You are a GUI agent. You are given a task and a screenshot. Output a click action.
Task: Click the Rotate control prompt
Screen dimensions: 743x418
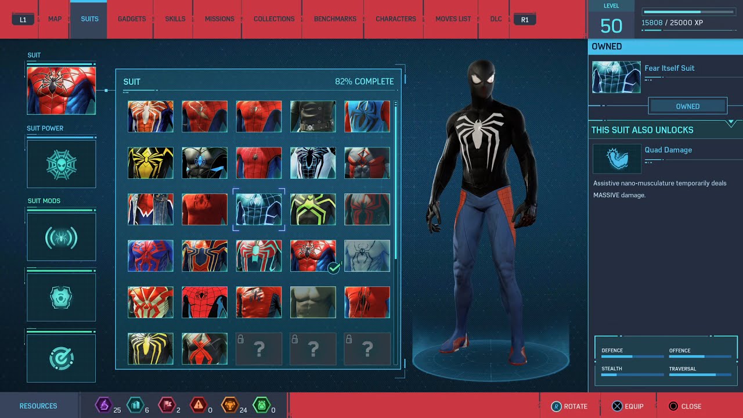point(569,406)
